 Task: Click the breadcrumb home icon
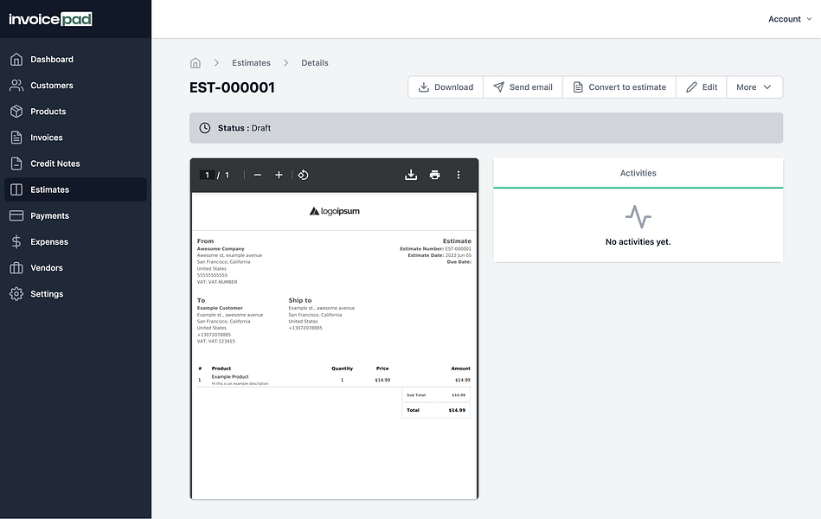(196, 63)
